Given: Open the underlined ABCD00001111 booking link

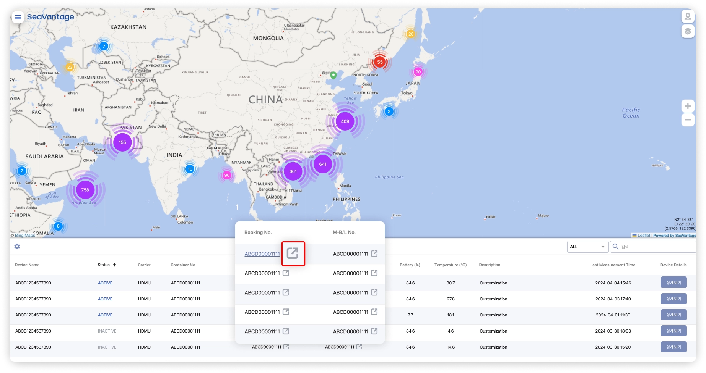Looking at the screenshot, I should pyautogui.click(x=262, y=254).
